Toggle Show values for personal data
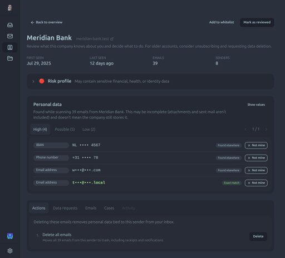 (256, 105)
